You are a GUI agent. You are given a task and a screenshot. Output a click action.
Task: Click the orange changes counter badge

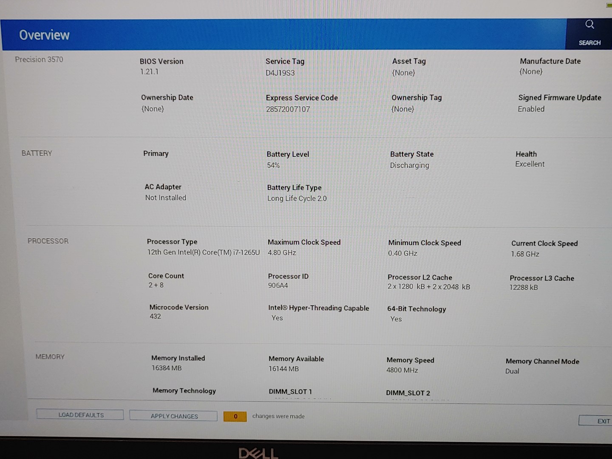pyautogui.click(x=235, y=416)
